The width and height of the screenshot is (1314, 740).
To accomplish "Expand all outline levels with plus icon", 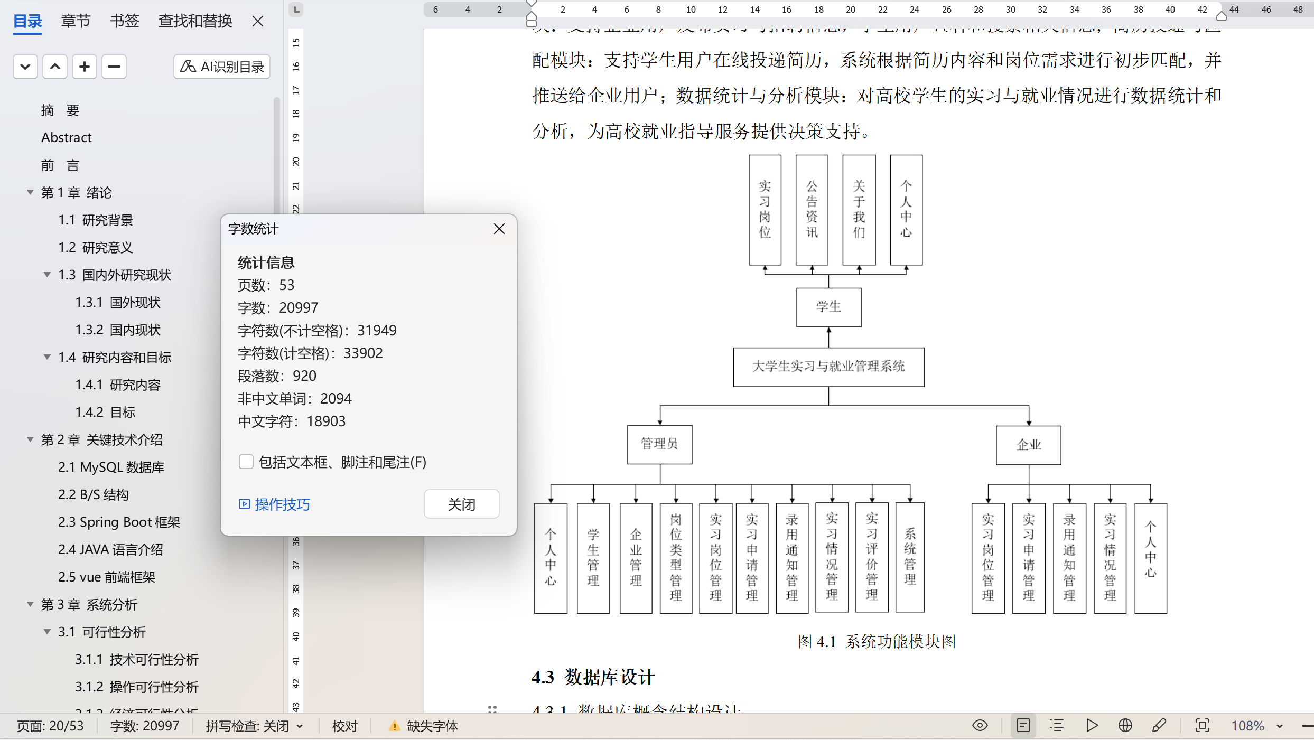I will click(85, 67).
